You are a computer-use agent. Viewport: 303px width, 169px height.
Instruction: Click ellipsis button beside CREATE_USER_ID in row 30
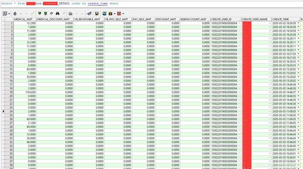click(240, 134)
